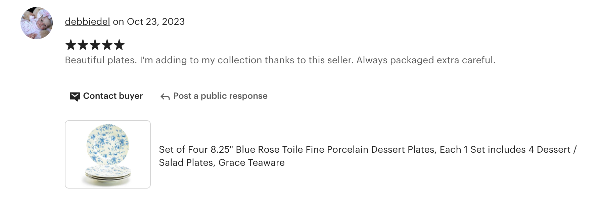Click the third star of the rating
Viewport: 599px width, 215px height.
click(x=95, y=45)
